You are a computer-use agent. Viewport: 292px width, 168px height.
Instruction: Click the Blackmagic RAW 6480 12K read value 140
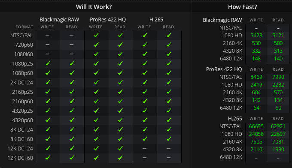[x=278, y=59]
